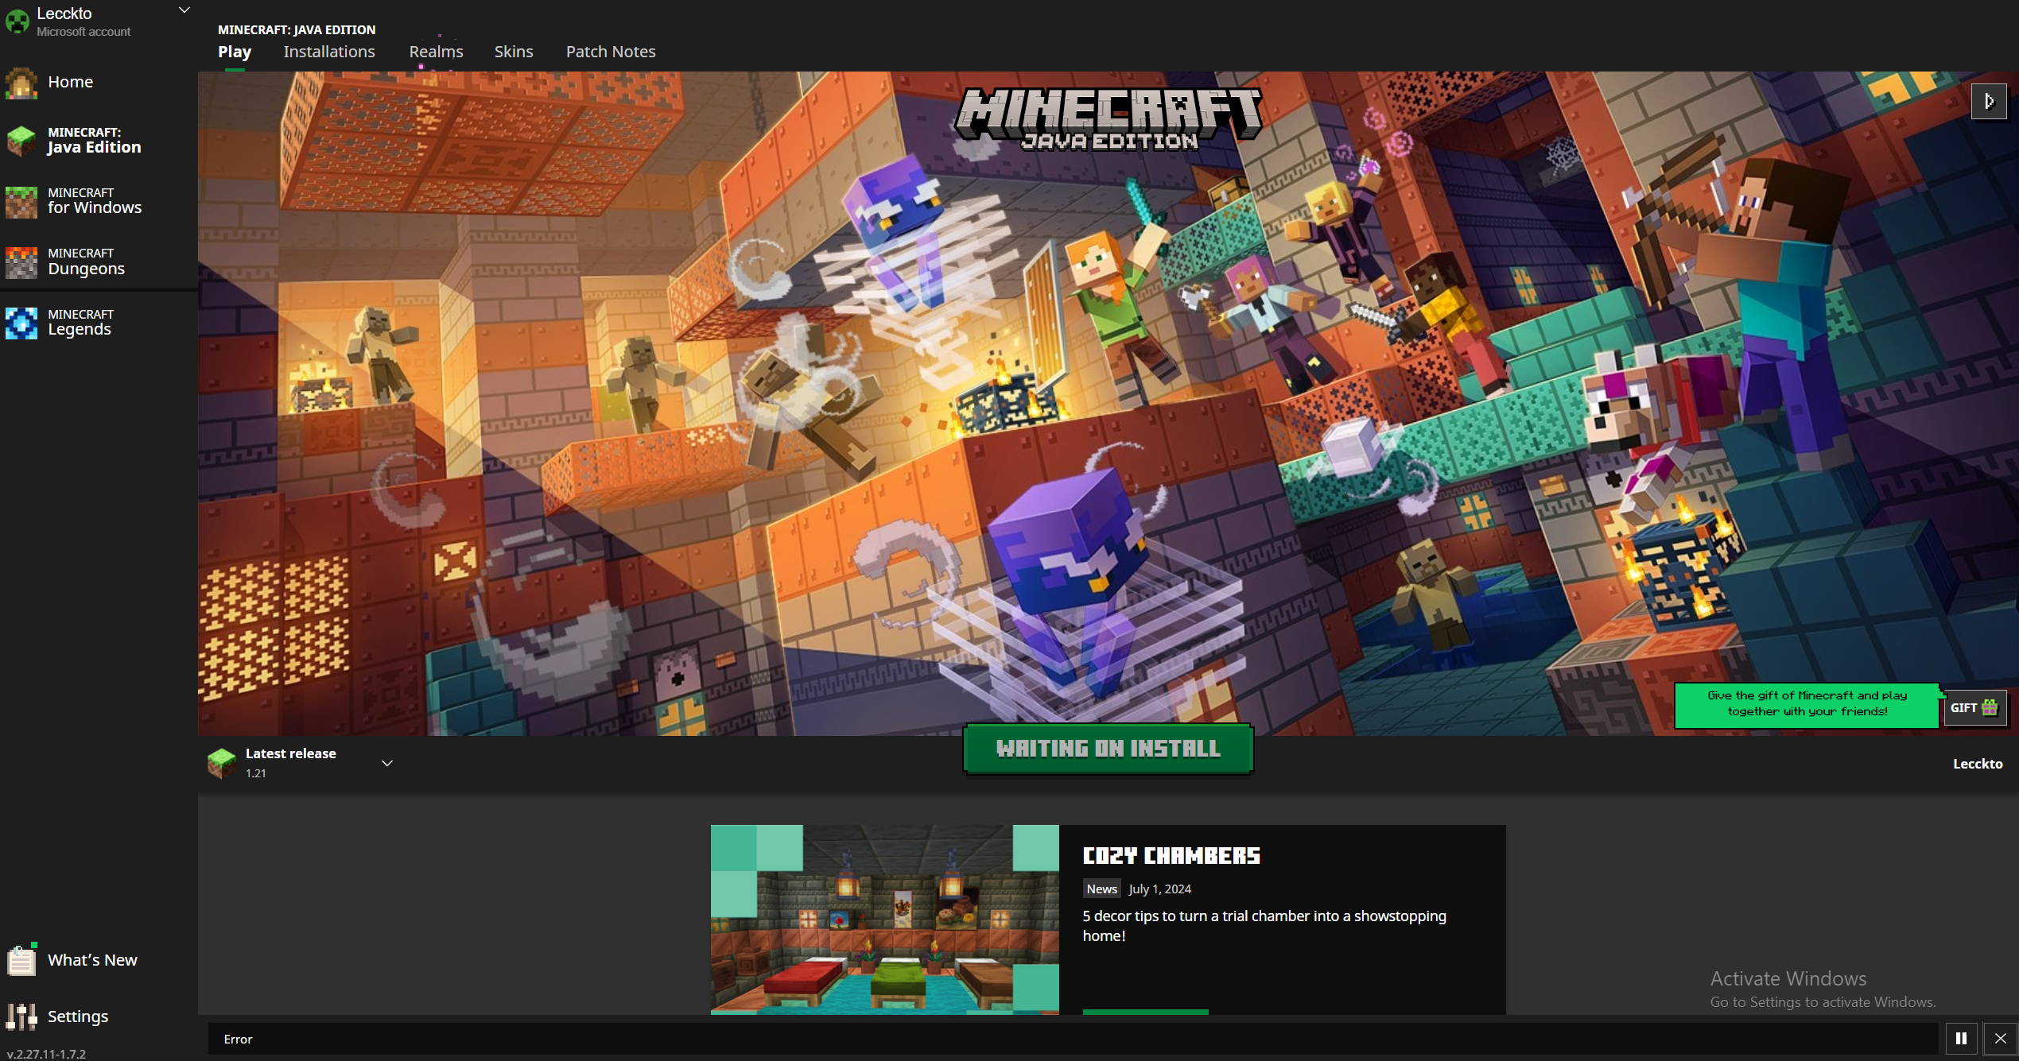Click the Cozy Chambers news thumbnail image
The height and width of the screenshot is (1061, 2019).
(884, 920)
